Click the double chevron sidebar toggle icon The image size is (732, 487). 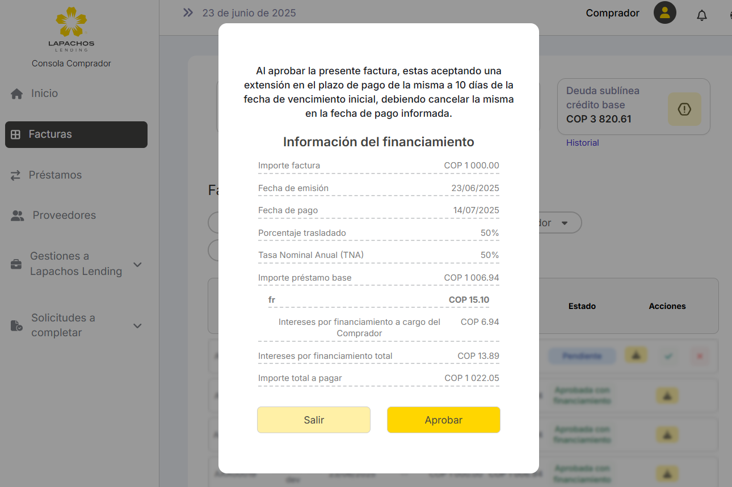click(188, 12)
